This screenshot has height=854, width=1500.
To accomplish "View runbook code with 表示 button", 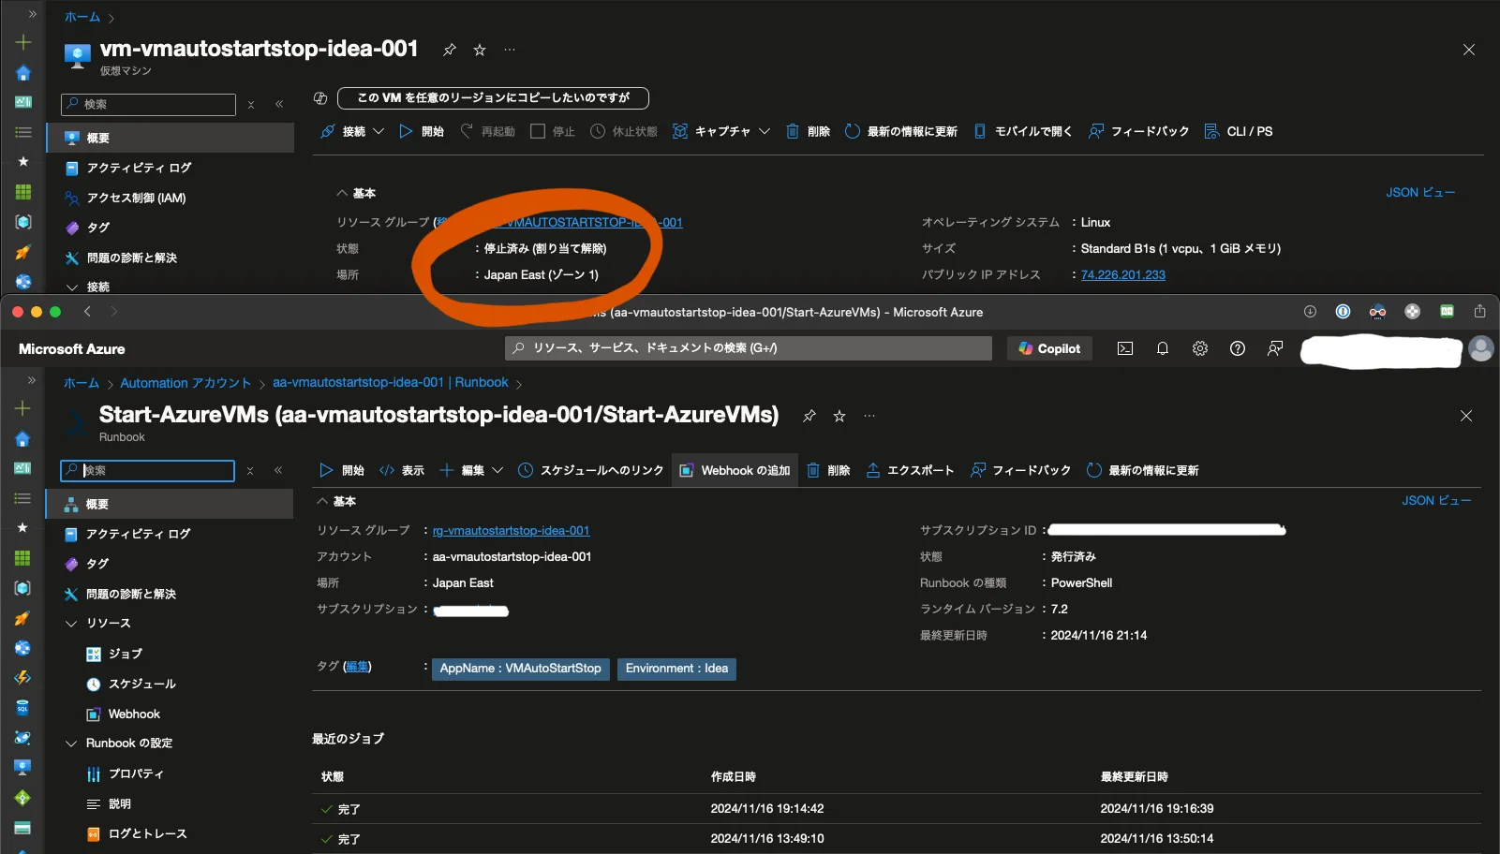I will coord(402,470).
